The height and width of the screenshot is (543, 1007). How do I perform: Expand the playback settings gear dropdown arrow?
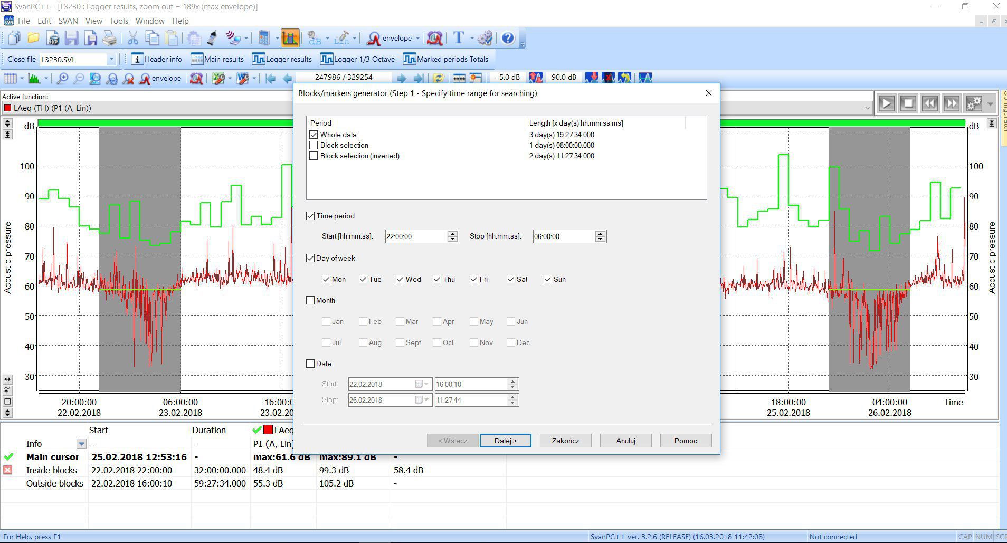coord(990,103)
